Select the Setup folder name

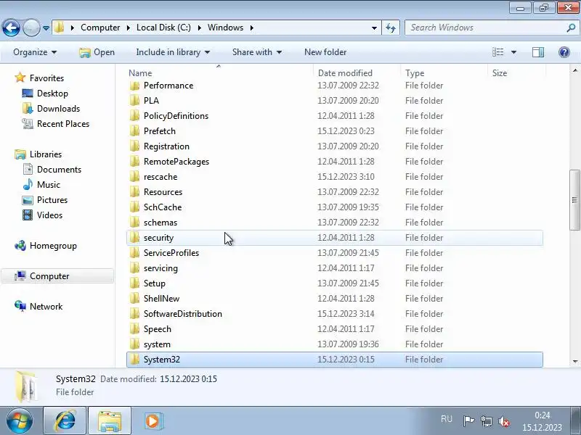coord(154,283)
